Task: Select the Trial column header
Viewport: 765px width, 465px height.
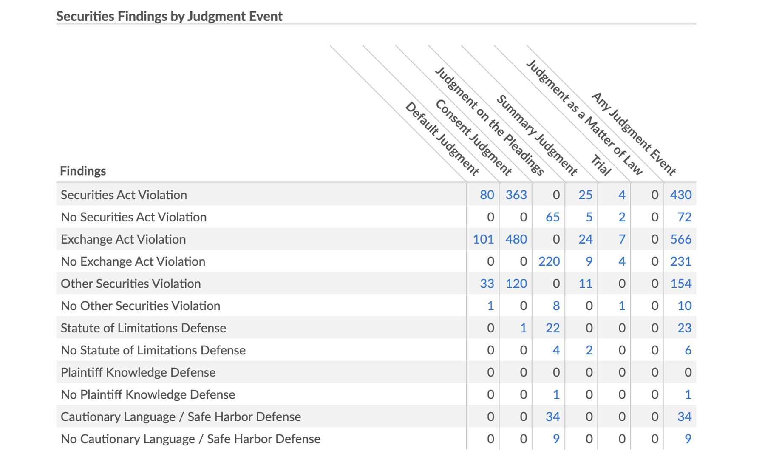Action: tap(601, 166)
